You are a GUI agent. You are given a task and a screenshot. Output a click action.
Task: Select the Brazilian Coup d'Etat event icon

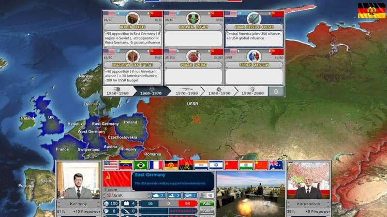(x=133, y=56)
